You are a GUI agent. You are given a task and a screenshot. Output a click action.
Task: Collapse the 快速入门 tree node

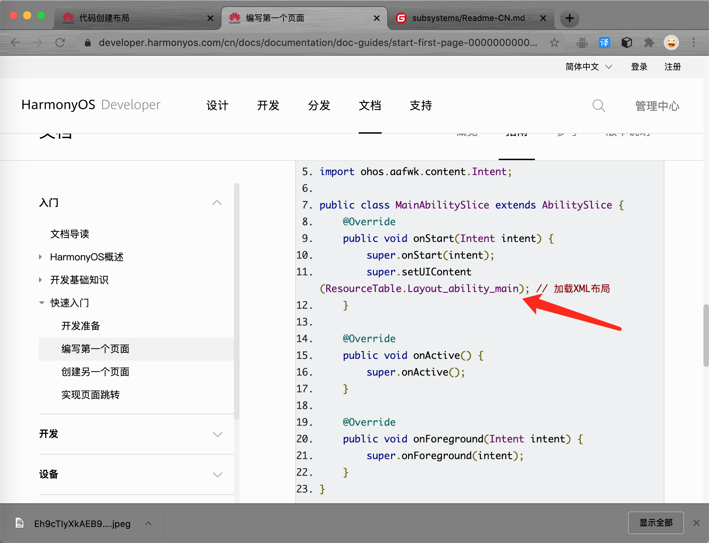coord(41,303)
